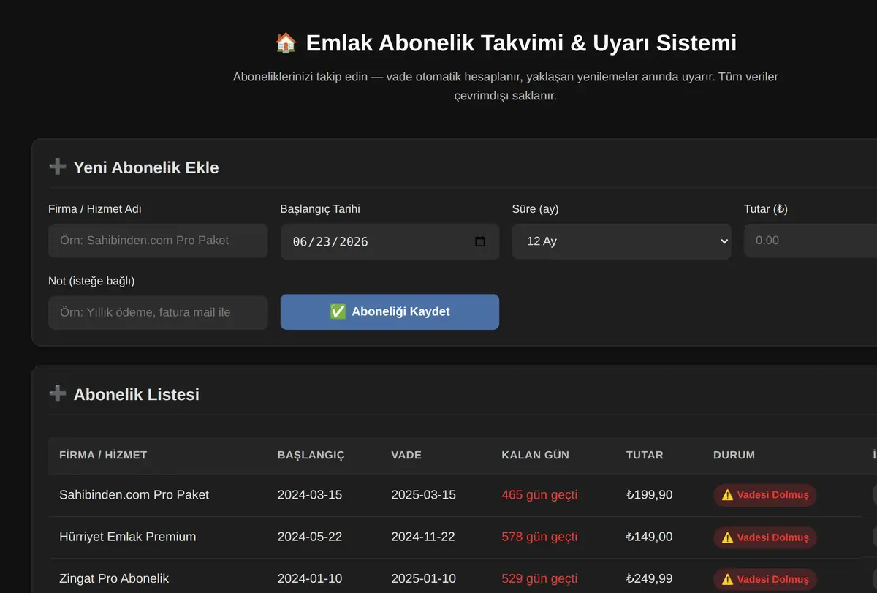The width and height of the screenshot is (877, 593).
Task: Click the 578 gün geçti value
Action: click(539, 537)
